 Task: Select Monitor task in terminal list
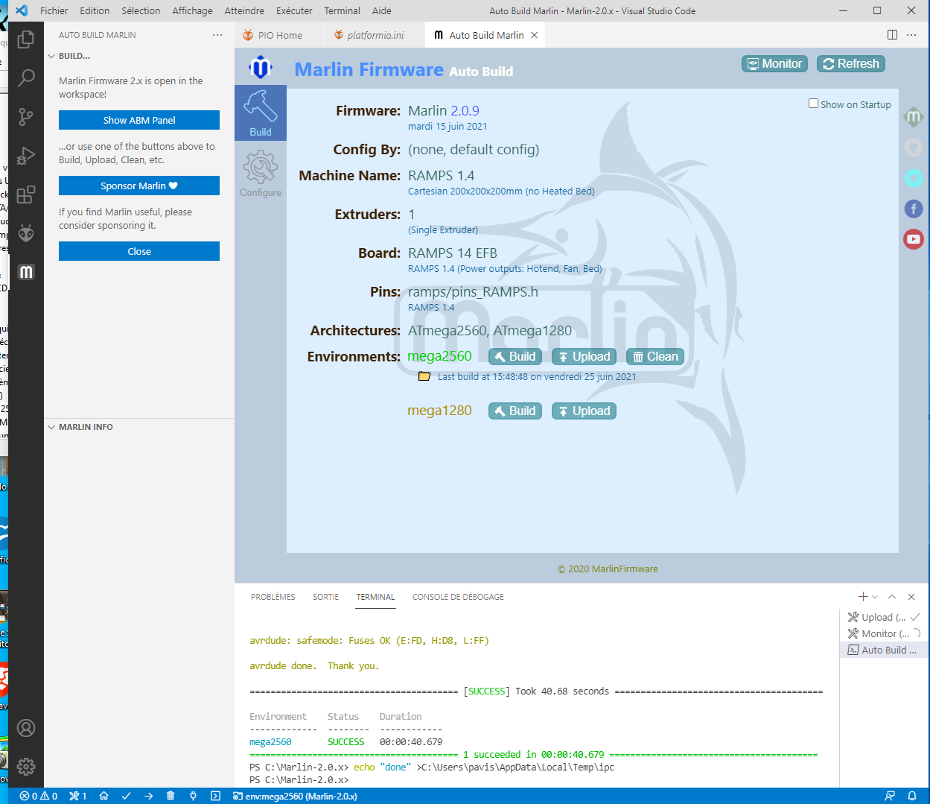tap(884, 633)
